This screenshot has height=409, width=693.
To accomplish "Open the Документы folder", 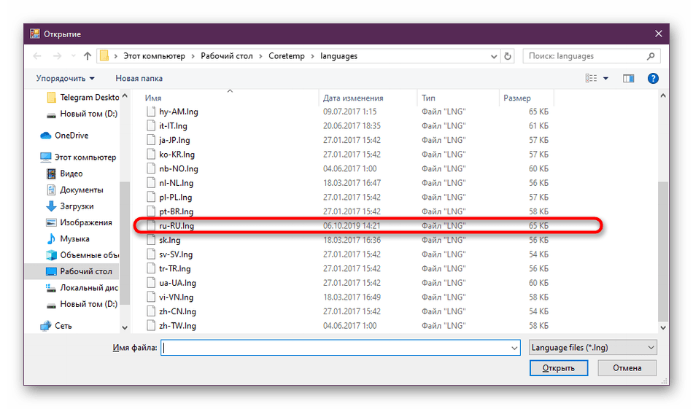I will point(74,190).
